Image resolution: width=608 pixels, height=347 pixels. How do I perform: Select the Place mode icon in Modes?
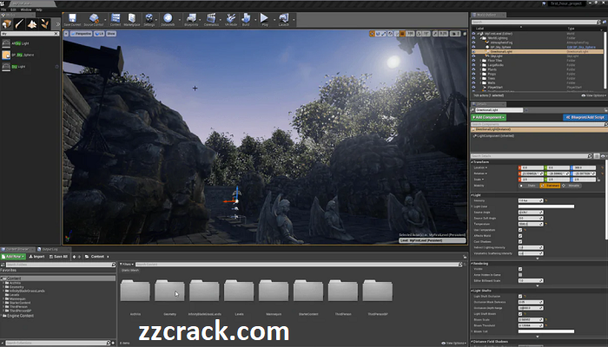click(7, 24)
